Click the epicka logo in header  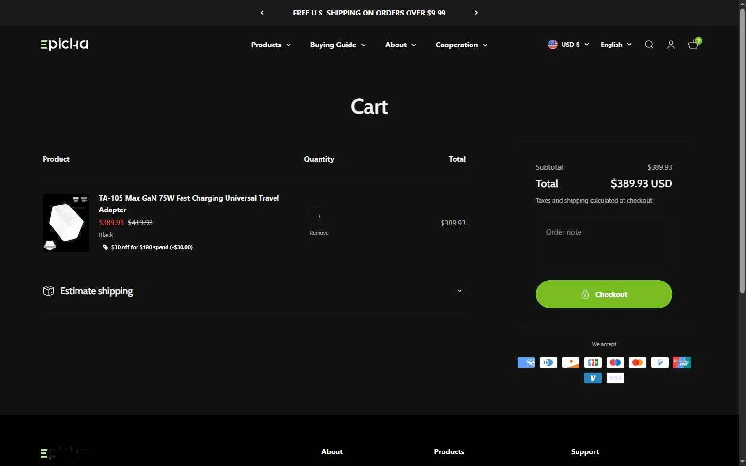[x=64, y=44]
